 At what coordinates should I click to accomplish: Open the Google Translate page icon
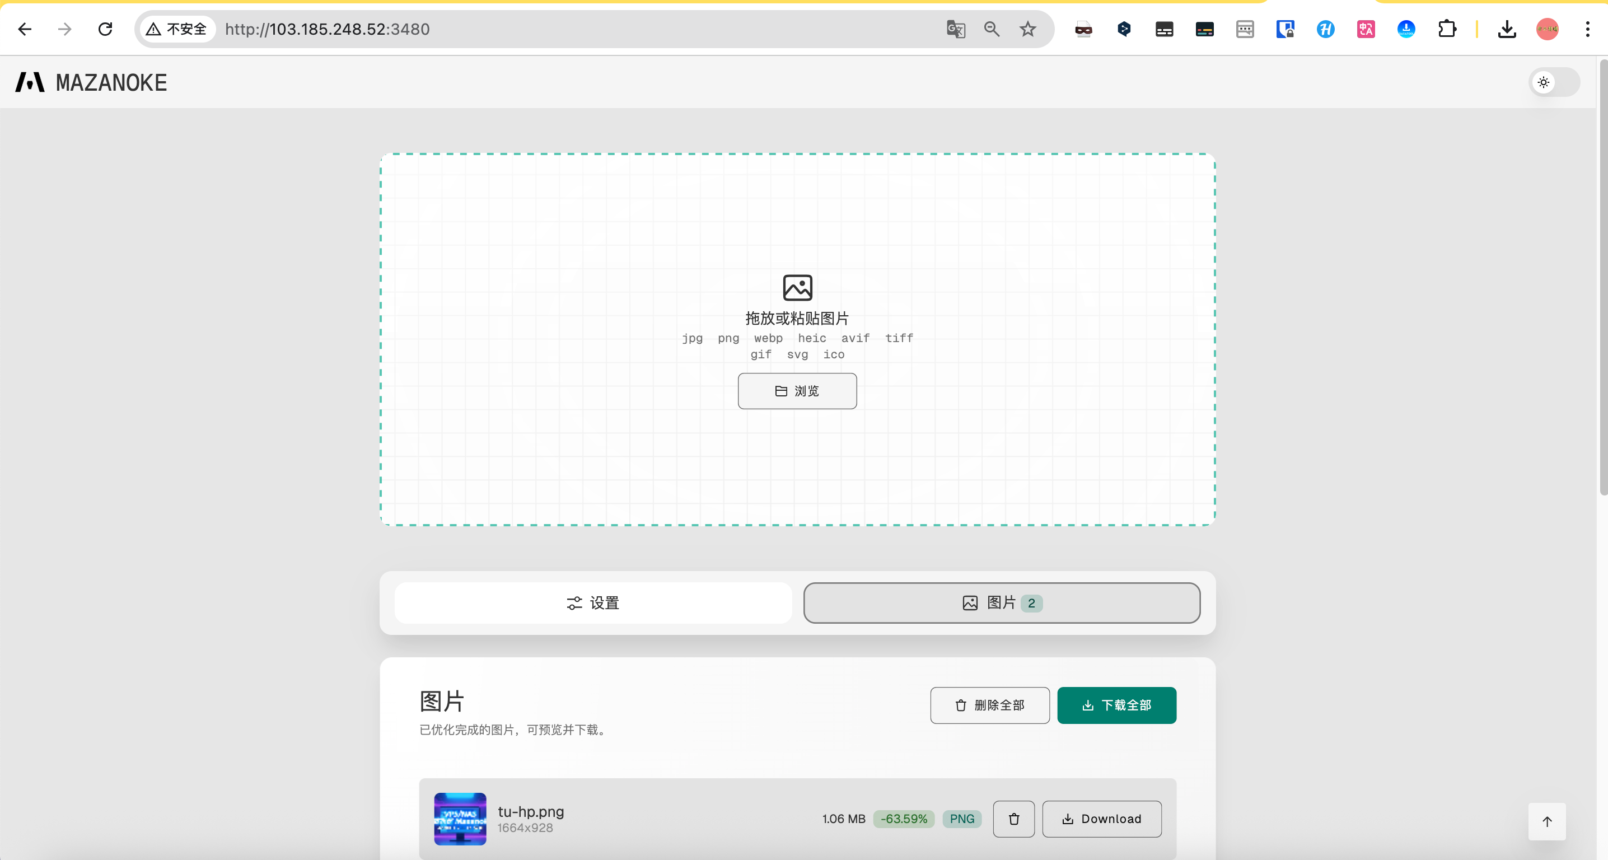(956, 29)
